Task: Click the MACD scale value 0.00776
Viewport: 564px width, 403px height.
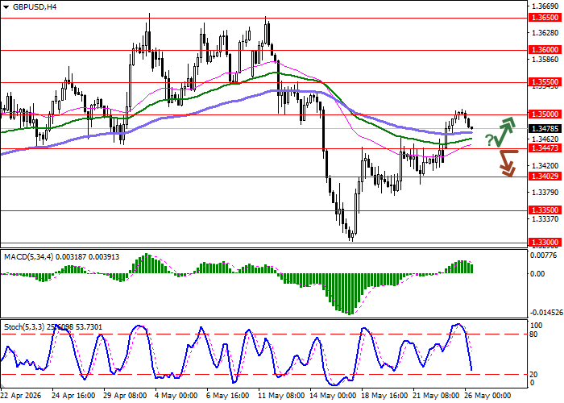Action: (545, 256)
